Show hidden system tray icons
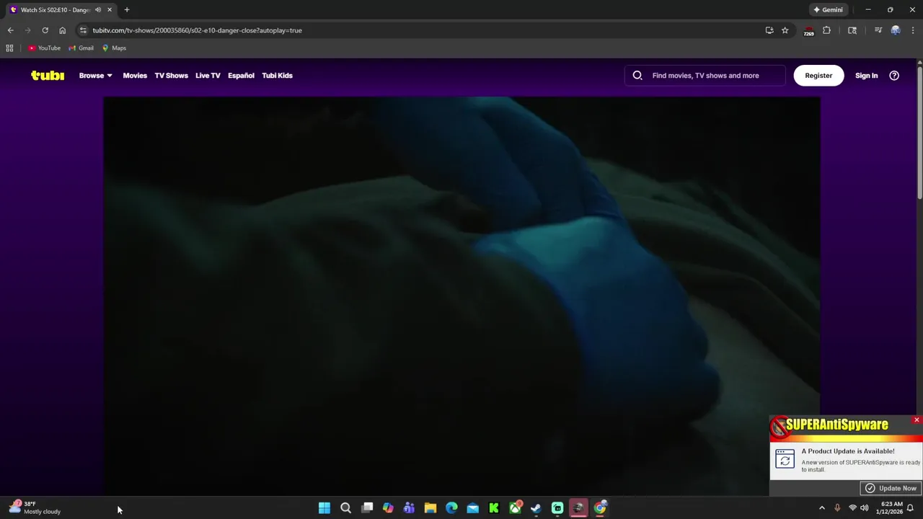 (822, 508)
